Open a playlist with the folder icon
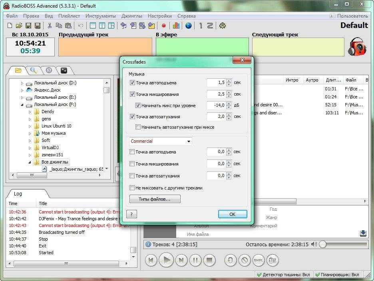Image resolution: width=374 pixels, height=281 pixels. pos(19,26)
